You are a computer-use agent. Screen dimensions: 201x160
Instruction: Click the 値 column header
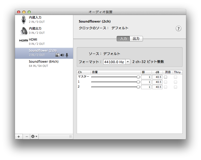pos(146,72)
